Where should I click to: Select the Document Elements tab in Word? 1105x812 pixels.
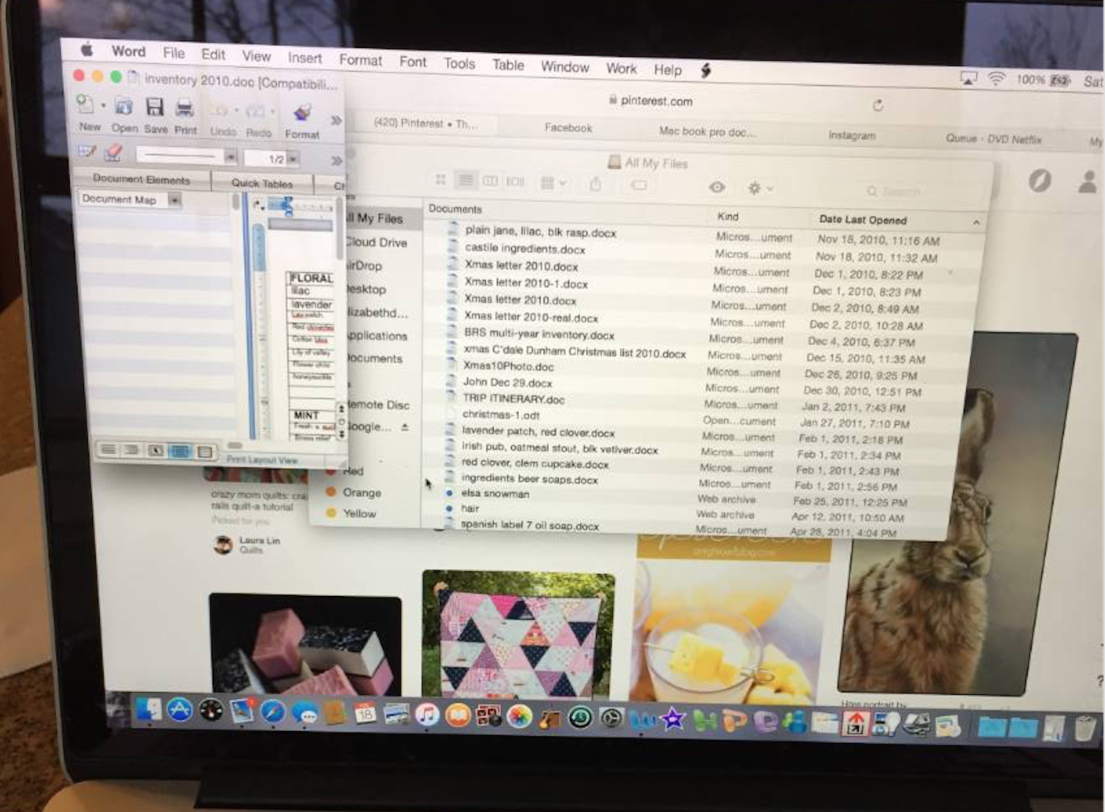pyautogui.click(x=141, y=179)
